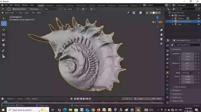Select the Move tool

tap(4, 30)
